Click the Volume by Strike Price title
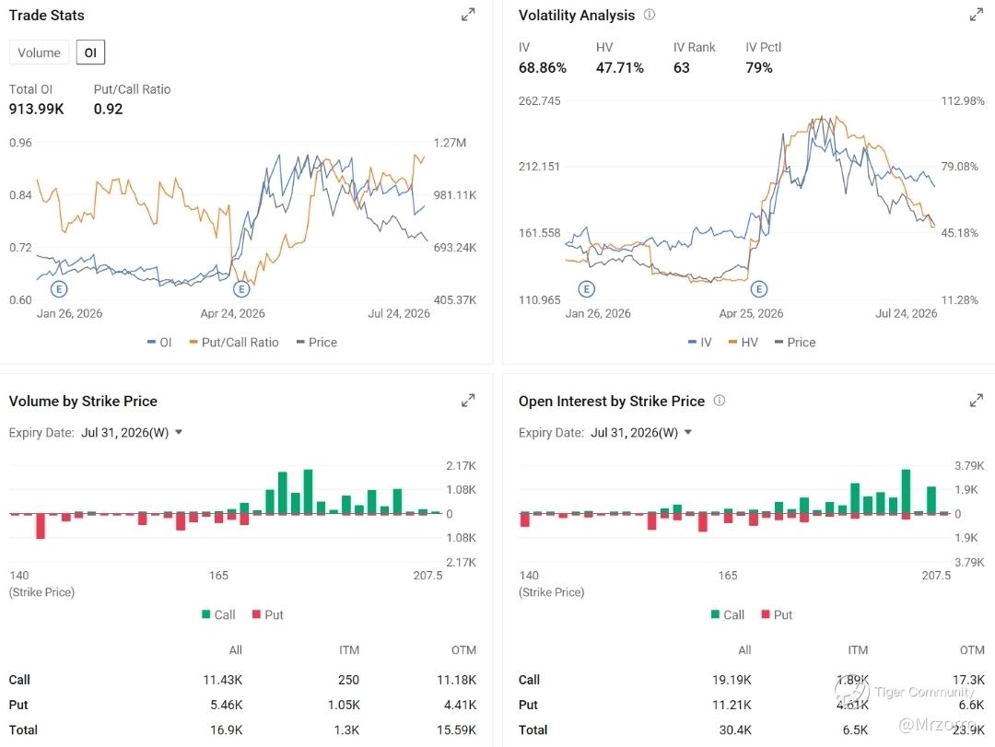 pyautogui.click(x=83, y=401)
